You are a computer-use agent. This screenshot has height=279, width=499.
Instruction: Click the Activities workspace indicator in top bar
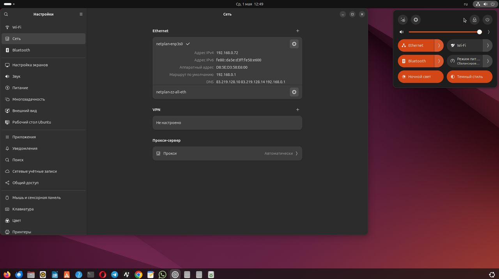[9, 4]
